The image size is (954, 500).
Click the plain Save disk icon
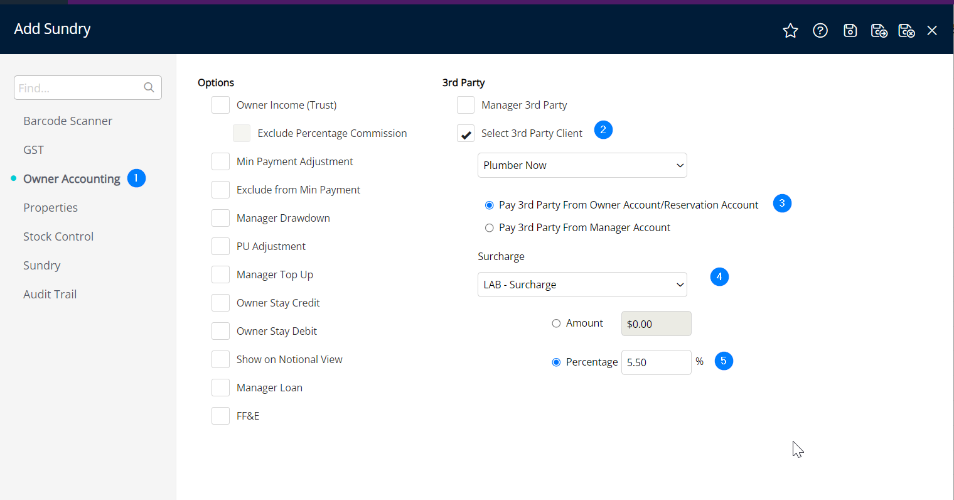point(850,31)
